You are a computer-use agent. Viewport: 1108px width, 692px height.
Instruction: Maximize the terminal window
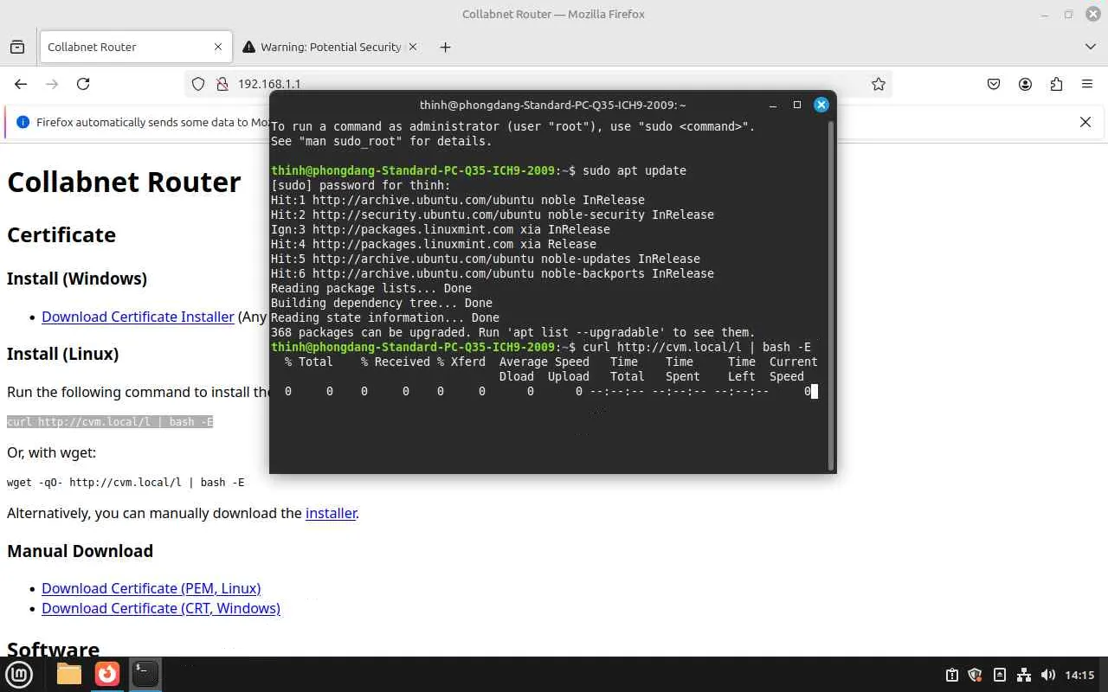coord(797,105)
